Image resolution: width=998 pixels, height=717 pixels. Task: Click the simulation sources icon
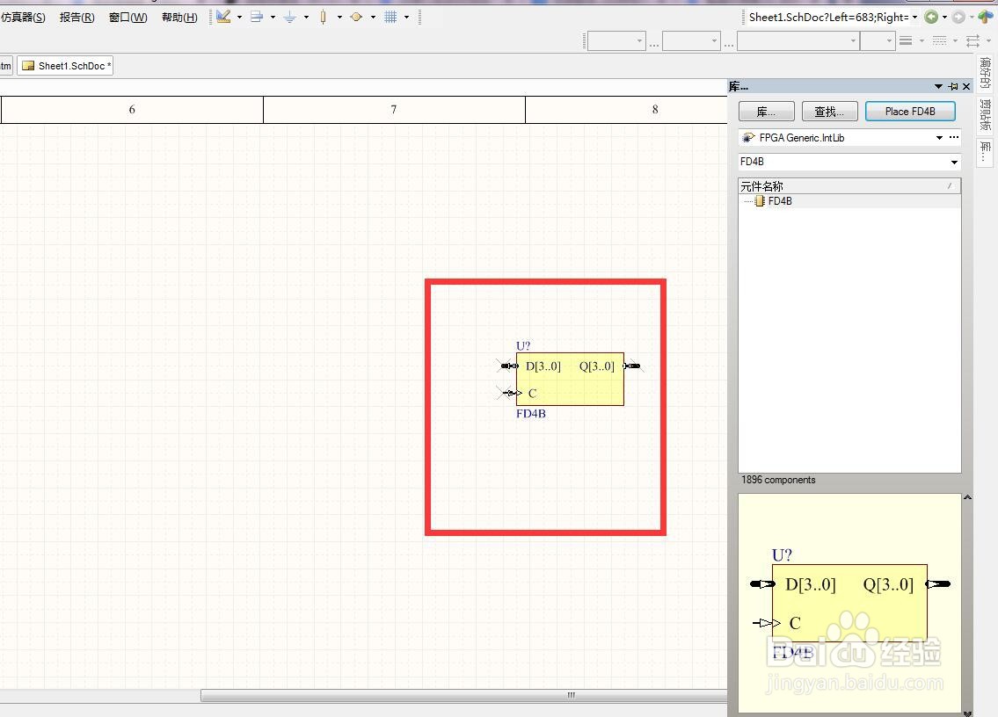356,17
